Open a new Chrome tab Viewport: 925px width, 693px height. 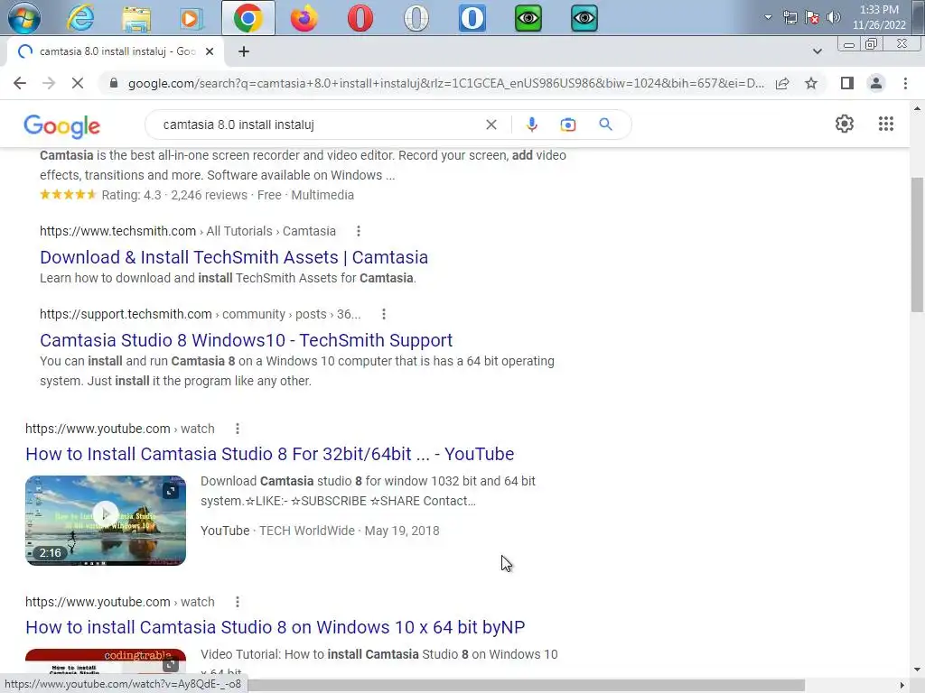(x=244, y=51)
